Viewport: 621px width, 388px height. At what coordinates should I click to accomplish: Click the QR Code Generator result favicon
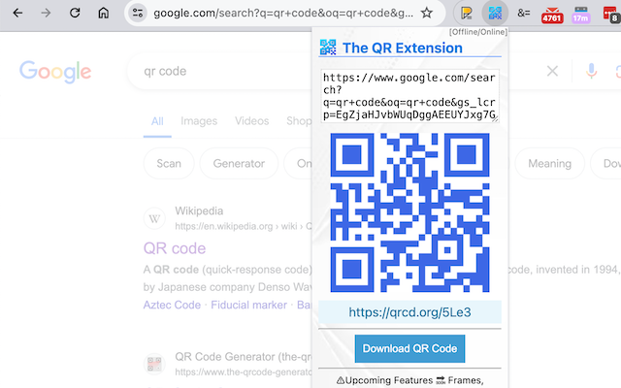(154, 364)
